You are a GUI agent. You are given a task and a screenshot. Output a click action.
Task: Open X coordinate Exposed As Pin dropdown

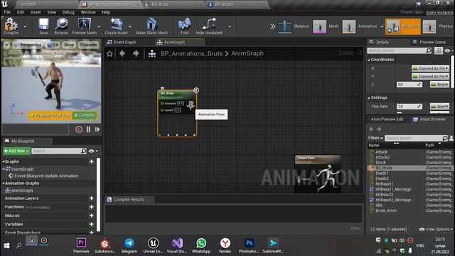pos(430,68)
